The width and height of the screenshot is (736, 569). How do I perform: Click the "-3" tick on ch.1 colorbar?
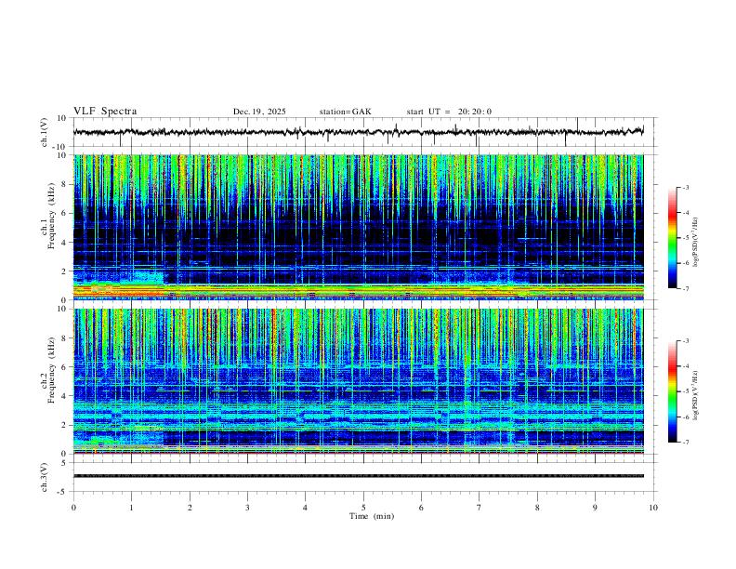[686, 187]
